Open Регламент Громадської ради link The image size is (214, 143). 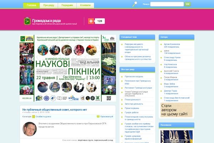click(x=138, y=88)
